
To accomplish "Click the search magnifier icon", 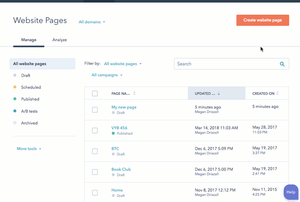I will click(x=282, y=64).
